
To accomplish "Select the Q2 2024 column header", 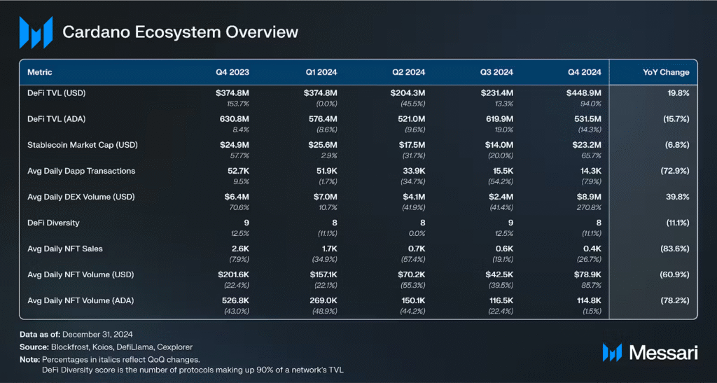I will pos(409,72).
